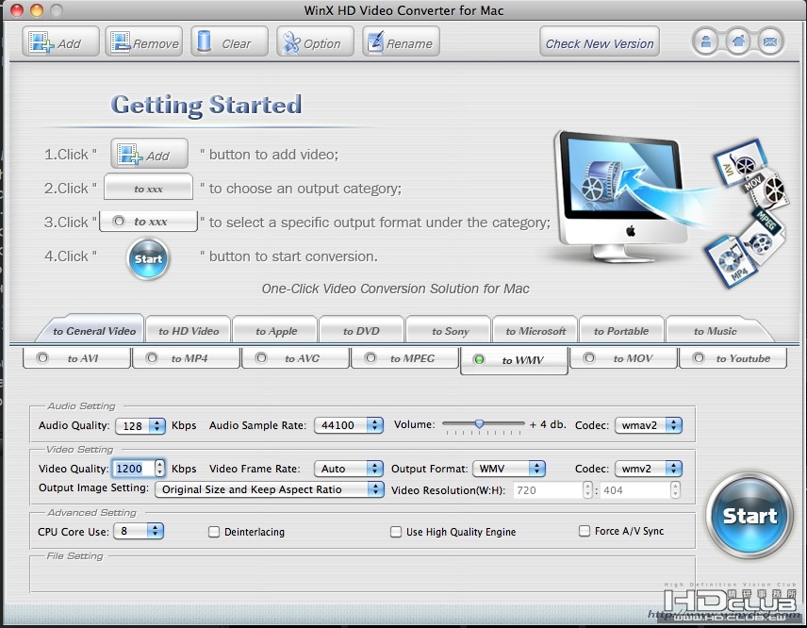Open the Option settings button
The width and height of the screenshot is (807, 628).
[x=315, y=42]
